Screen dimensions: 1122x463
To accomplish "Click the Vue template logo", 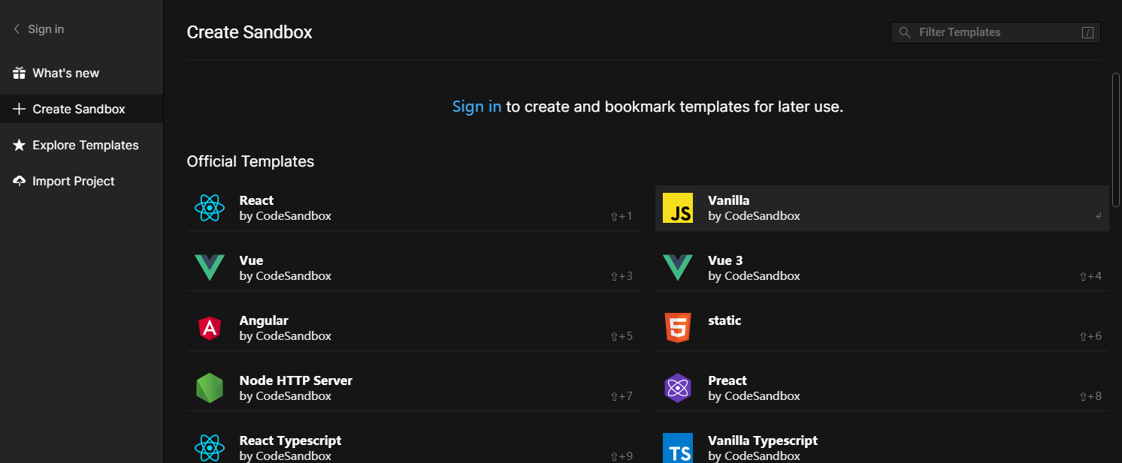I will (x=210, y=268).
